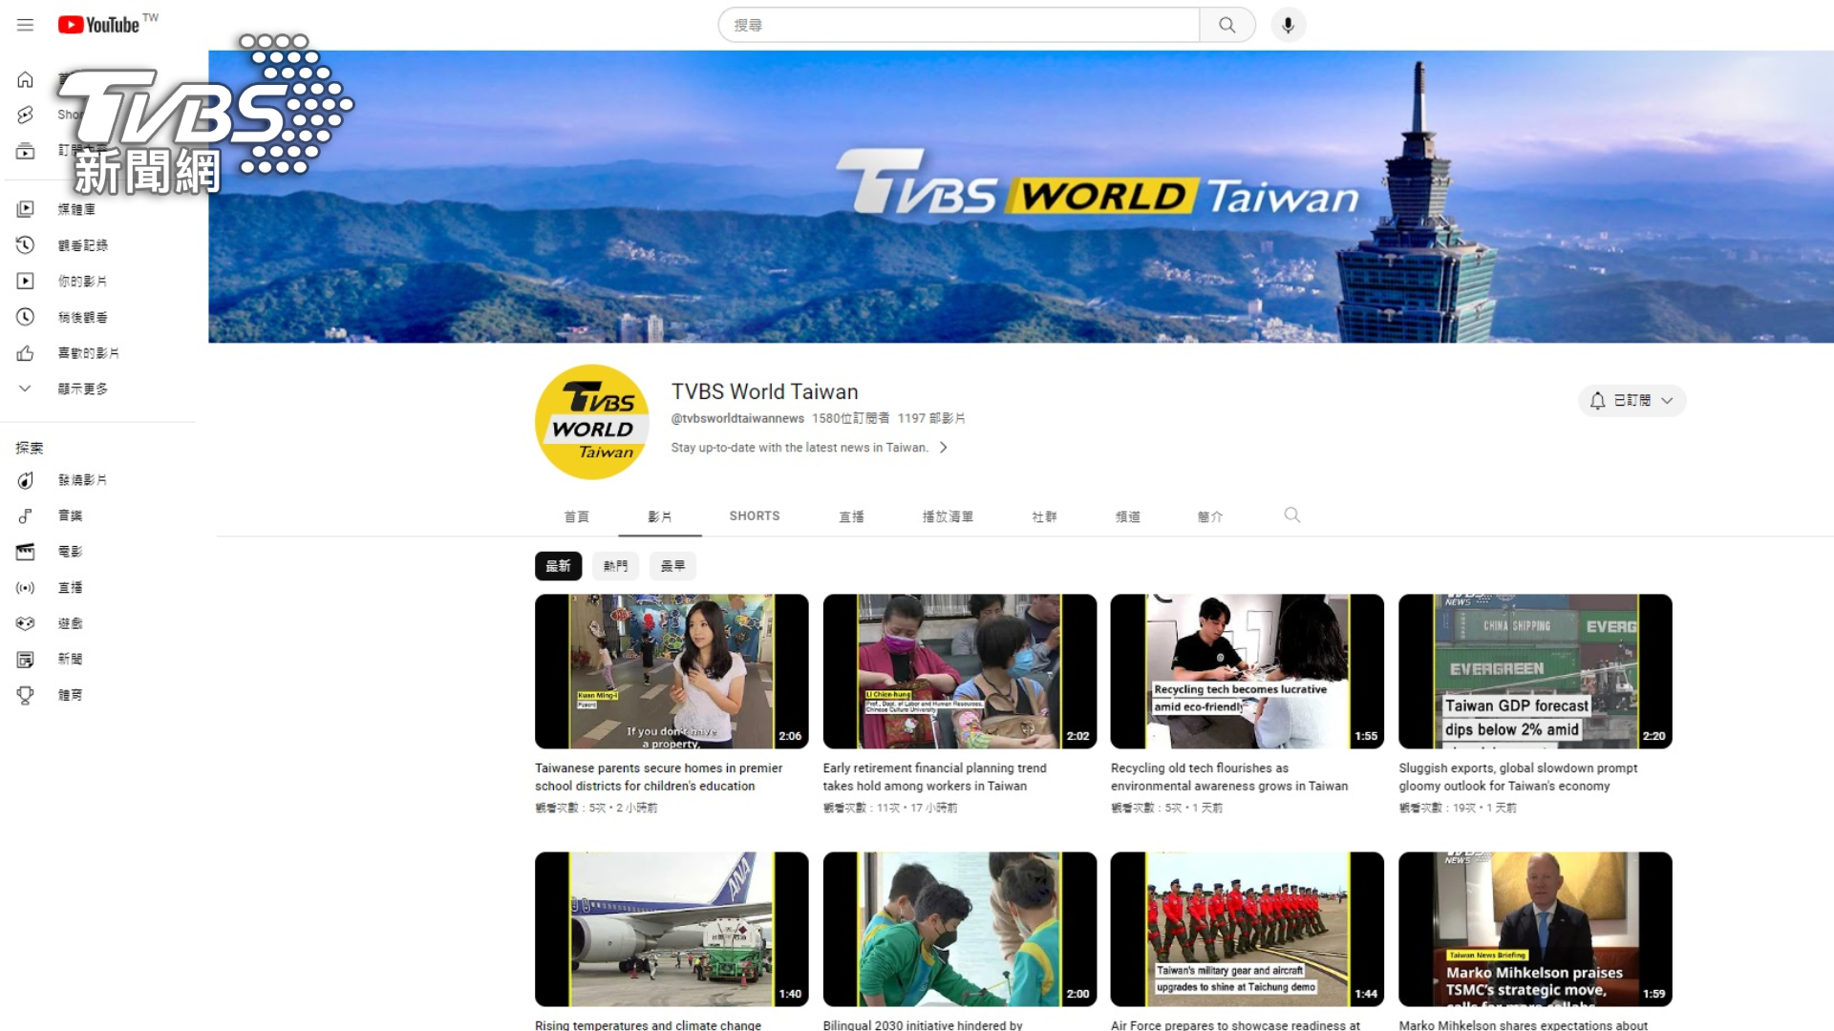Image resolution: width=1834 pixels, height=1031 pixels.
Task: Open Shorts in the sidebar
Action: [x=25, y=115]
